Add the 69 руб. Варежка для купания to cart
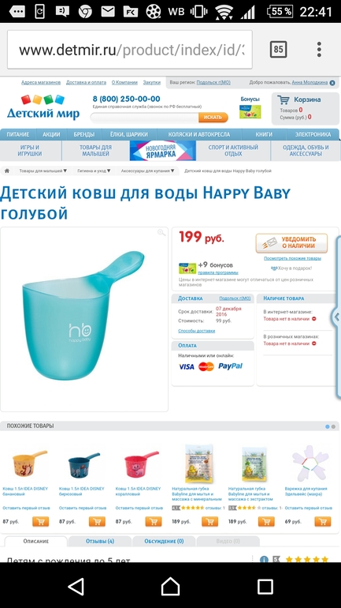 click(x=322, y=521)
